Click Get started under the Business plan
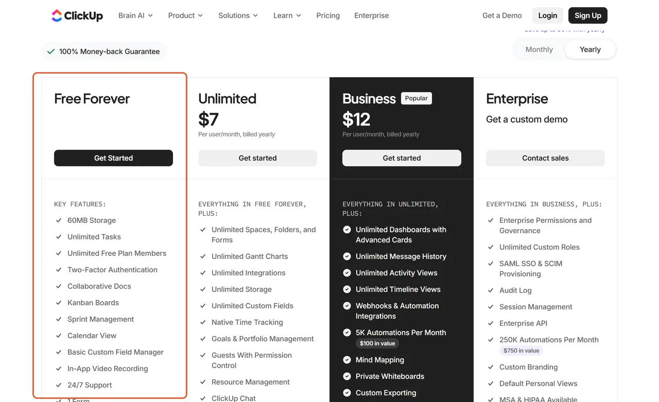Viewport: 659px width, 402px height. coord(402,158)
